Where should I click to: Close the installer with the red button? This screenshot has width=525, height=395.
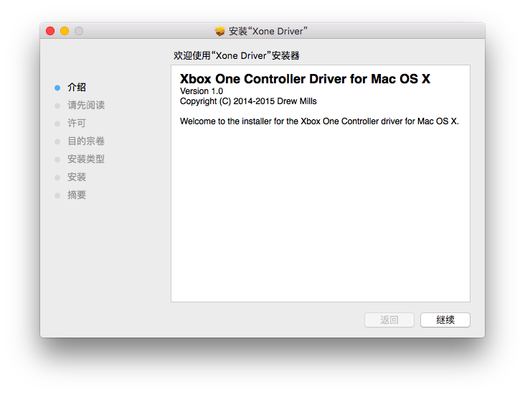click(50, 31)
